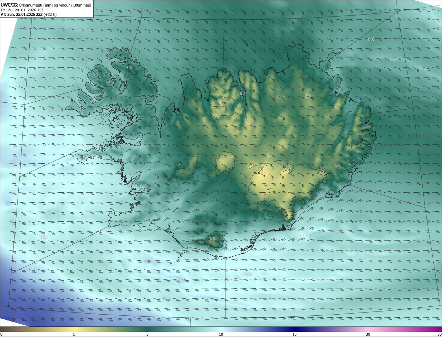Click the 5 tick on the color scale
Viewport: 442px width, 337px height.
147,335
